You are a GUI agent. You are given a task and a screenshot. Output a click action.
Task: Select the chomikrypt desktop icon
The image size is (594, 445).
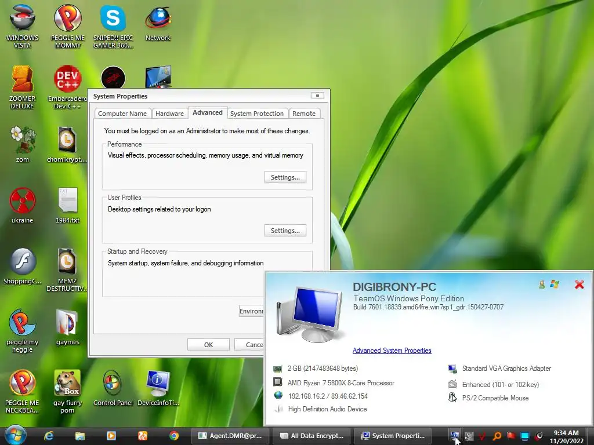tap(67, 144)
